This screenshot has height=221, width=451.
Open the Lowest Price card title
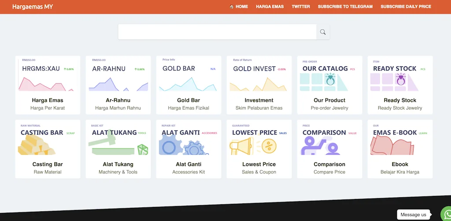pos(259,164)
